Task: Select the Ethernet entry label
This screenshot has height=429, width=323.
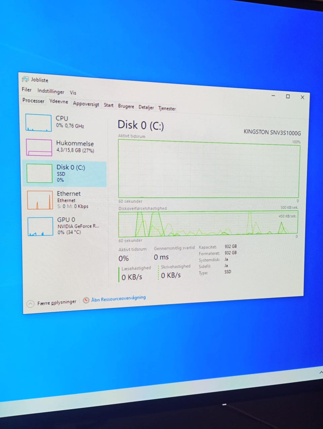Action: 69,193
